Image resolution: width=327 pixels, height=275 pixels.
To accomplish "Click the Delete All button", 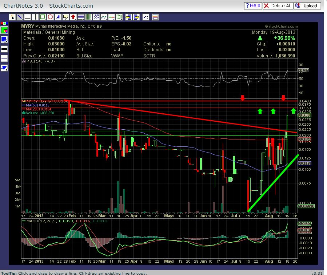I will 278,5.
